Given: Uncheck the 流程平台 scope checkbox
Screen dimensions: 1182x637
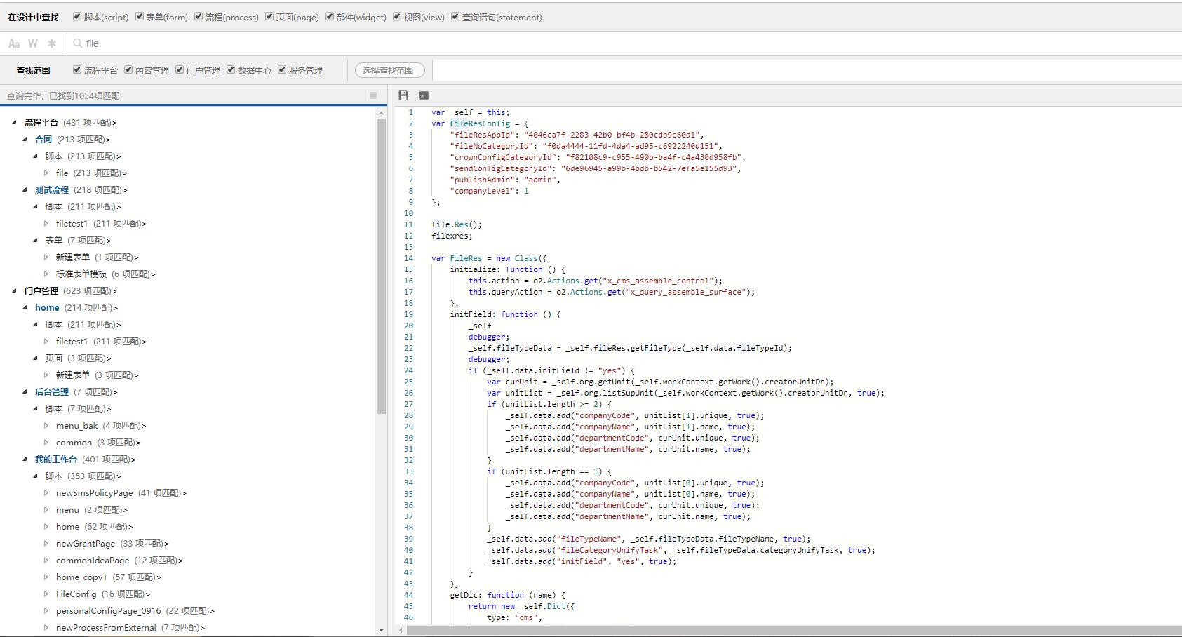Looking at the screenshot, I should pos(77,70).
